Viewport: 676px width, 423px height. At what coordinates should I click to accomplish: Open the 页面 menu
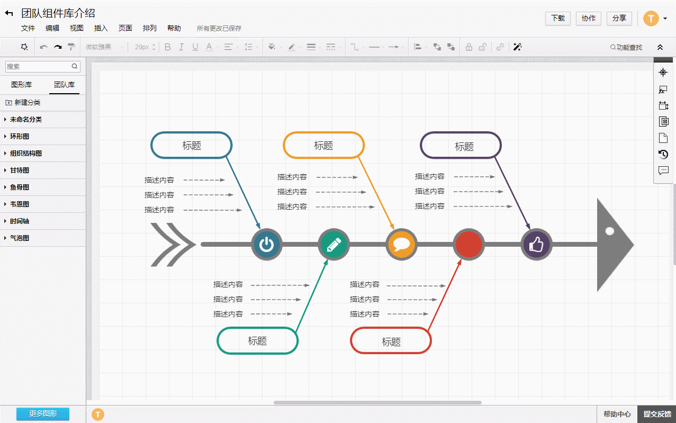point(125,29)
